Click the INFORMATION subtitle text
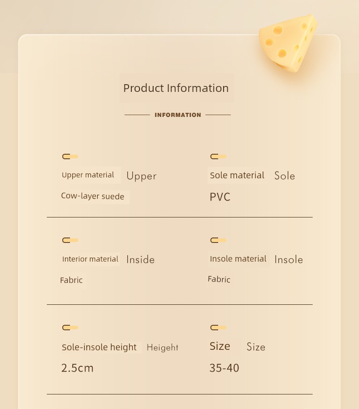 [178, 115]
